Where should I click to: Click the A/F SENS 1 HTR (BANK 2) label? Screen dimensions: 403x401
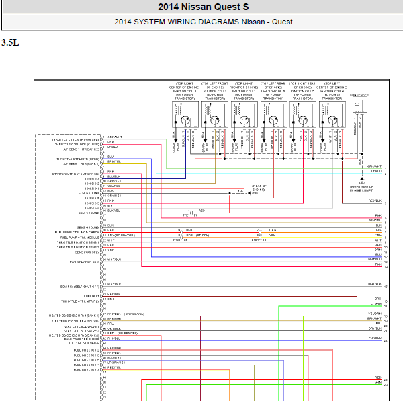(x=81, y=149)
